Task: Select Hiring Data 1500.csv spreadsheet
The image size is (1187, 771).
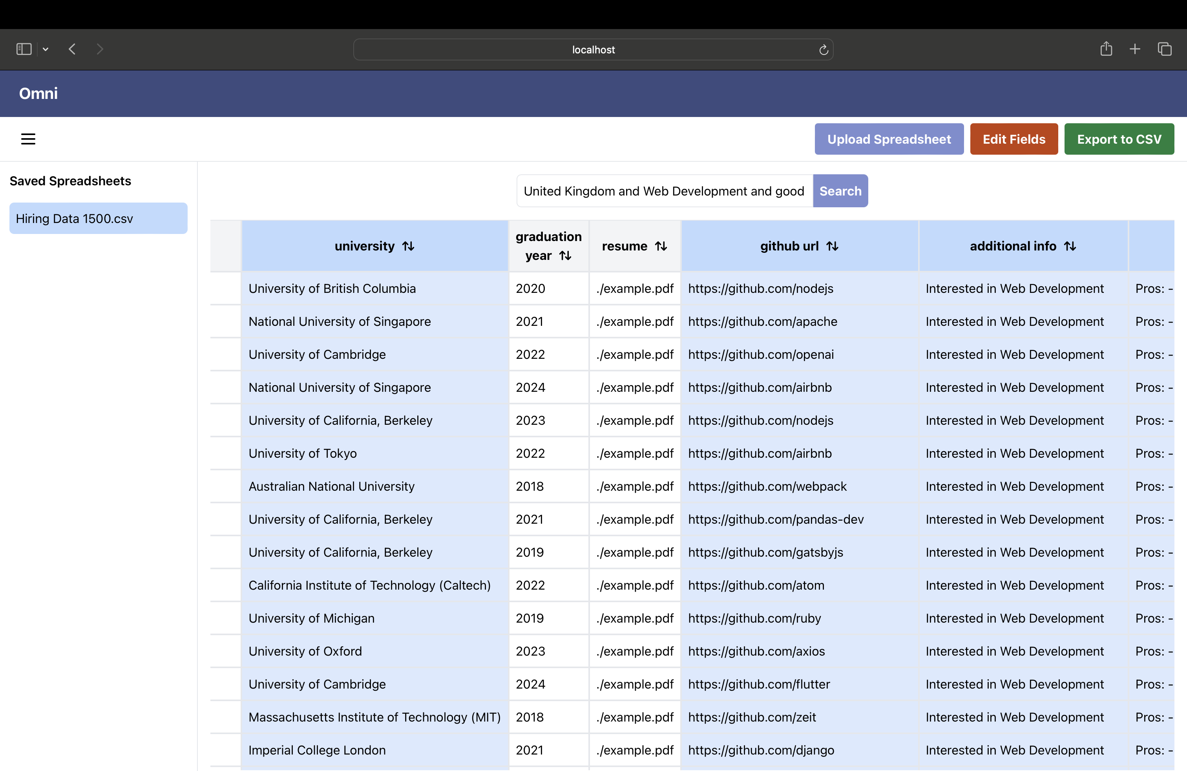Action: pyautogui.click(x=98, y=218)
